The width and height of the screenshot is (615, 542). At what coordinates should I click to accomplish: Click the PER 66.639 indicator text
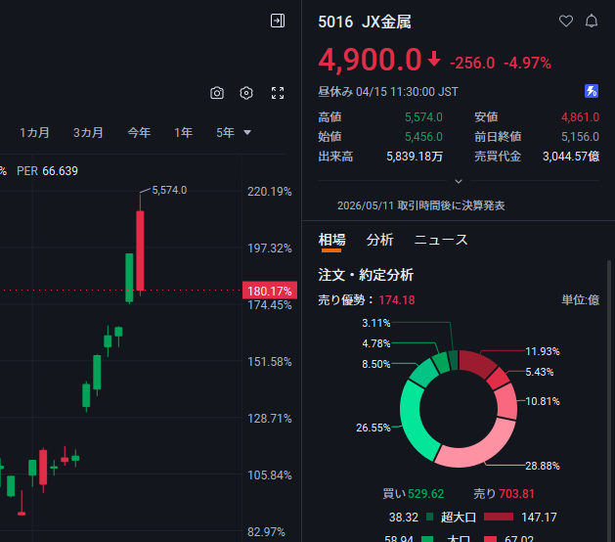pyautogui.click(x=48, y=171)
